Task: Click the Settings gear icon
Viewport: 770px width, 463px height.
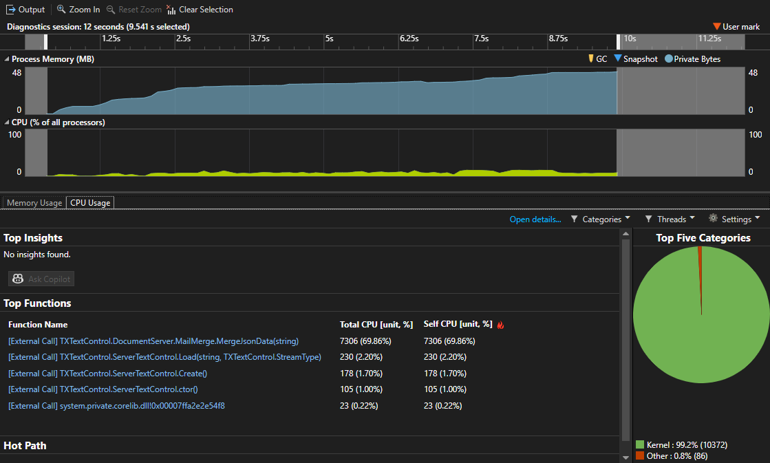Action: point(714,219)
